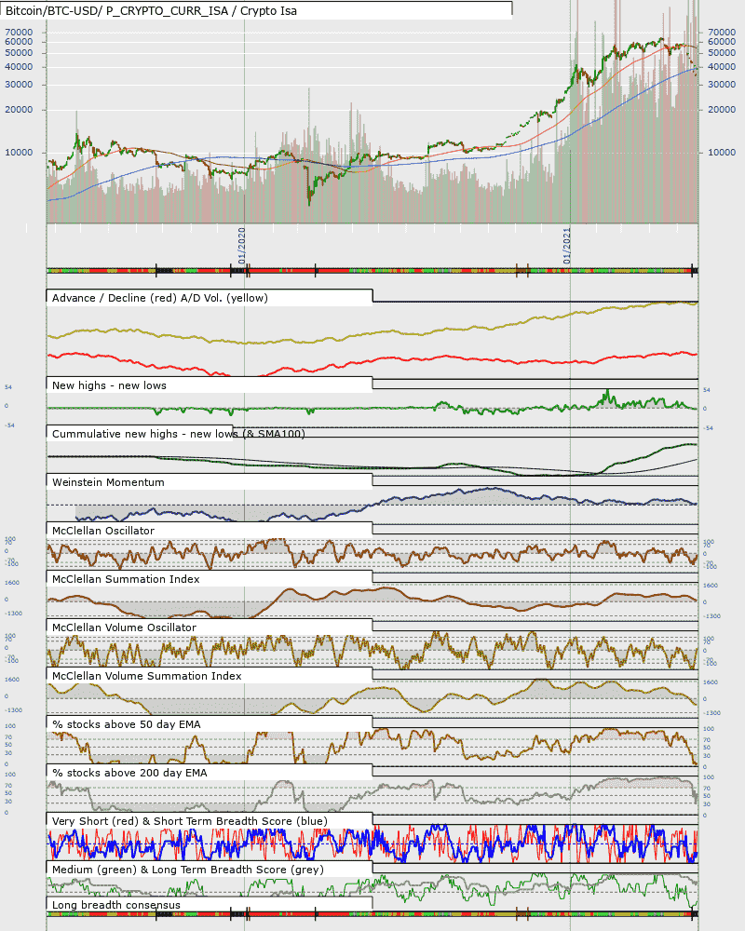Click the McClellan Summation Index label
This screenshot has height=931, width=745.
coord(126,579)
